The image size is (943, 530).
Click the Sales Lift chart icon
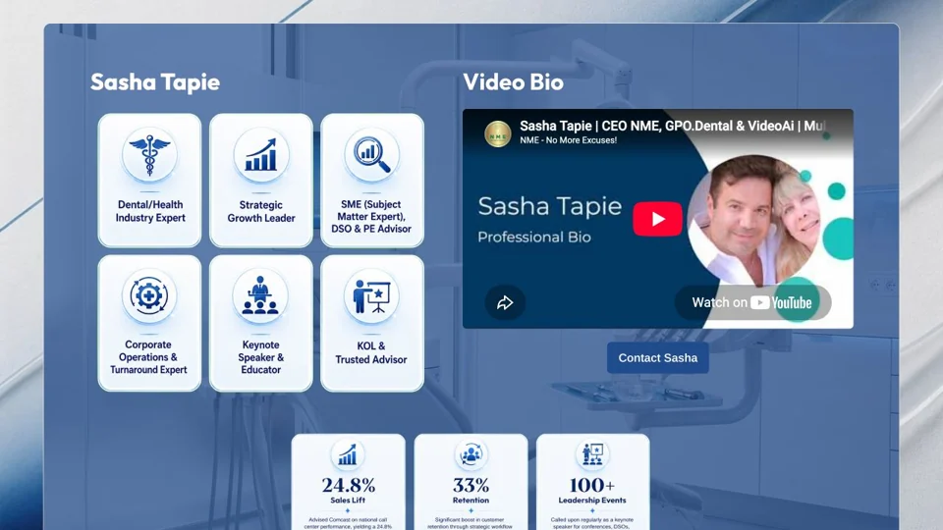tap(348, 454)
